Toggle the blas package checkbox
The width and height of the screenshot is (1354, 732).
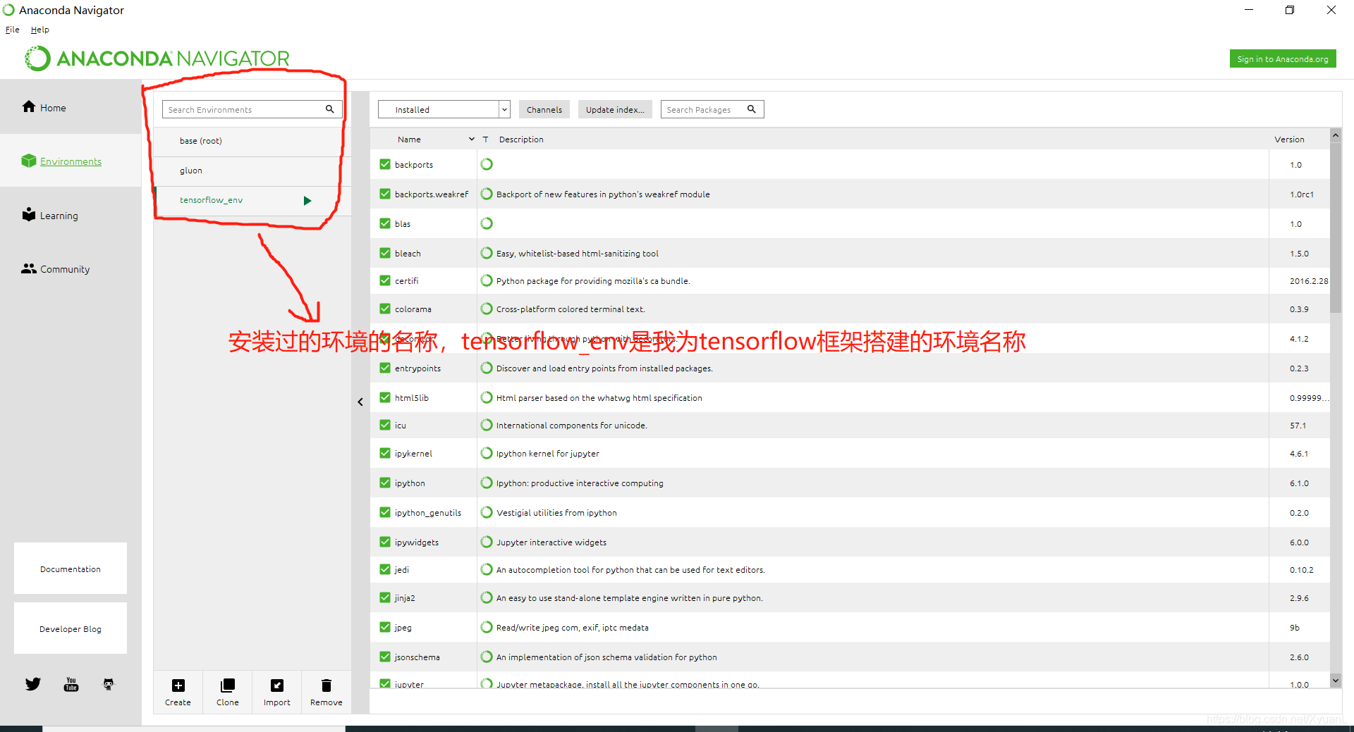[x=385, y=223]
